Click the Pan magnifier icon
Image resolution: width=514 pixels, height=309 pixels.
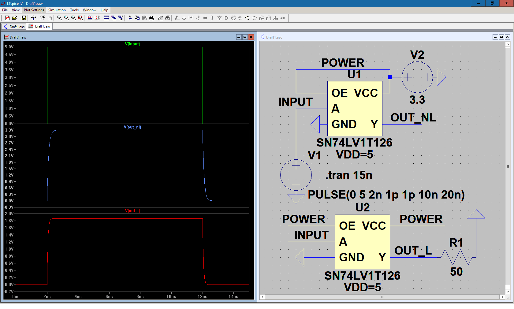pyautogui.click(x=66, y=18)
